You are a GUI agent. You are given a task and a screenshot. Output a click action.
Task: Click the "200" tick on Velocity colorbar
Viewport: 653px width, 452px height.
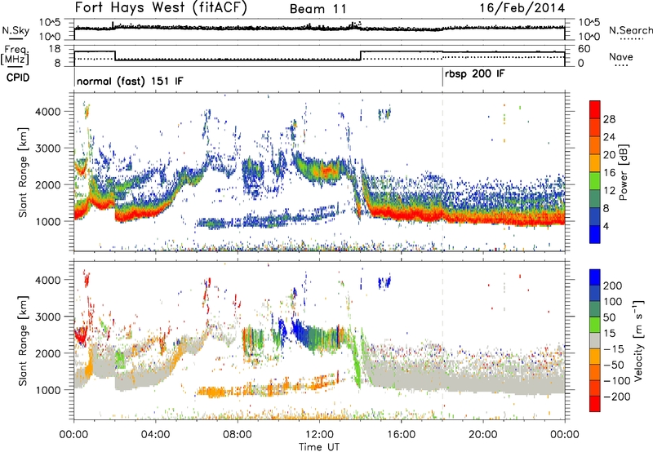tap(613, 286)
